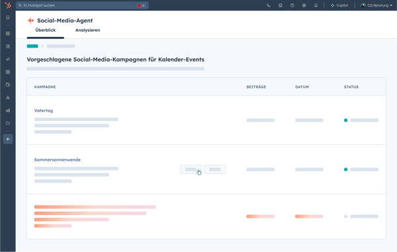Open the HubSpot sprocket home logo
This screenshot has height=252, width=397.
8,5
